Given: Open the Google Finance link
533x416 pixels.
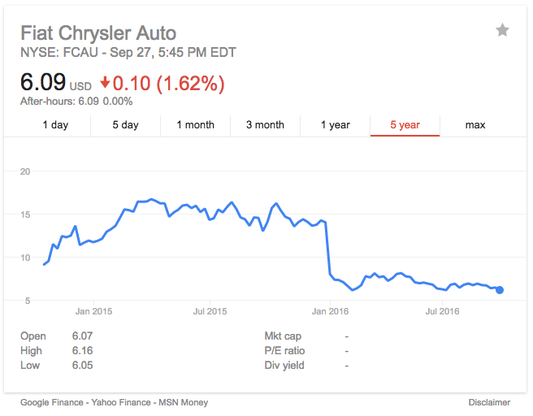Looking at the screenshot, I should pyautogui.click(x=52, y=402).
